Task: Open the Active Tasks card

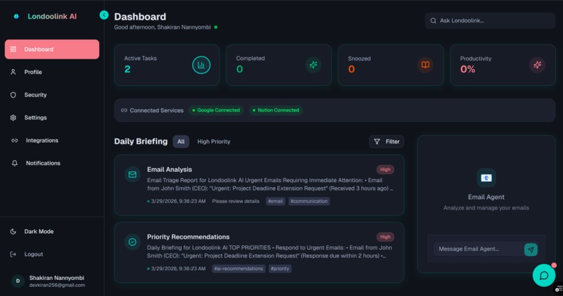Action: point(167,65)
